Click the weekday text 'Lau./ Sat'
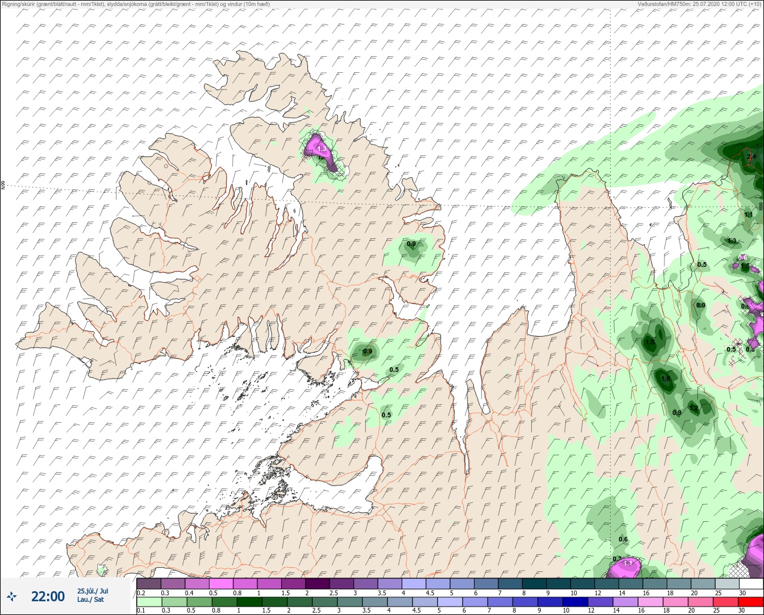 [91, 599]
